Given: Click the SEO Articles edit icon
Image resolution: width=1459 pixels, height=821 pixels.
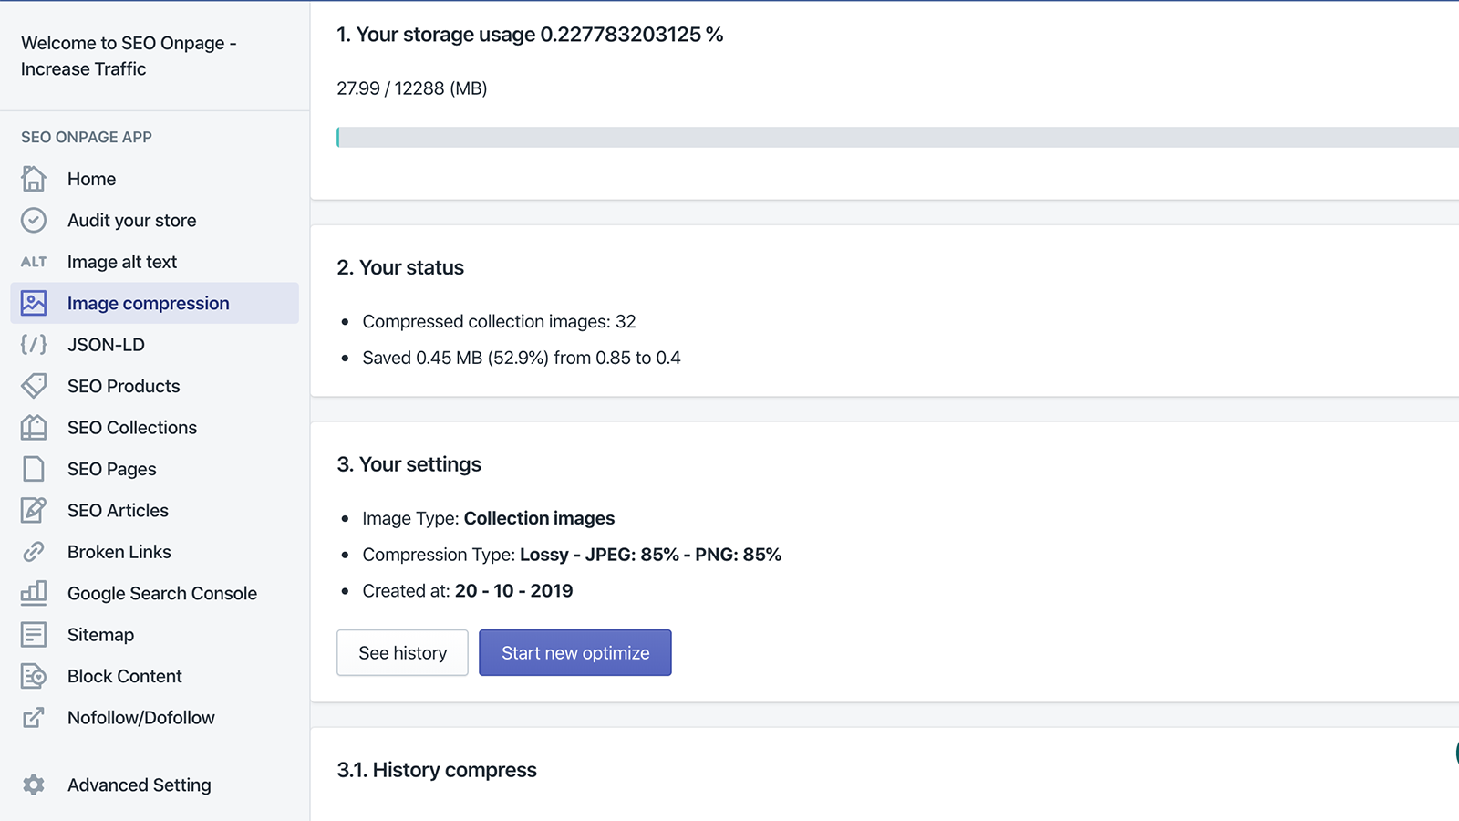Looking at the screenshot, I should tap(34, 510).
